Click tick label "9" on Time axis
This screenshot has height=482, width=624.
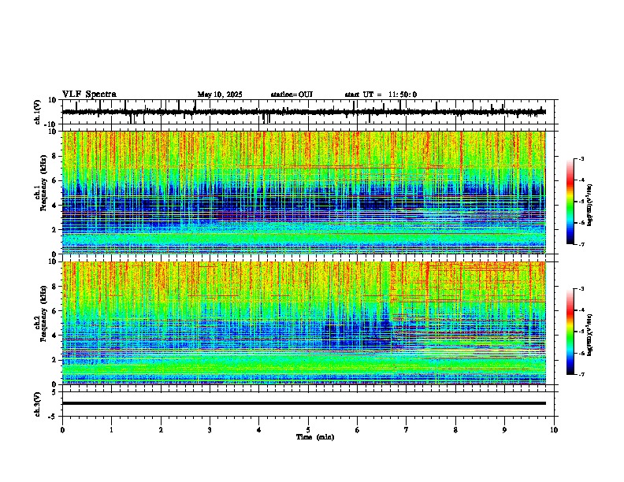[504, 430]
